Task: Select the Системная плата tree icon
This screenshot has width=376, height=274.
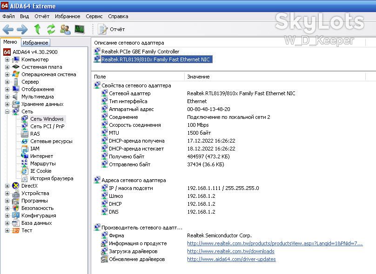Action: [x=16, y=67]
